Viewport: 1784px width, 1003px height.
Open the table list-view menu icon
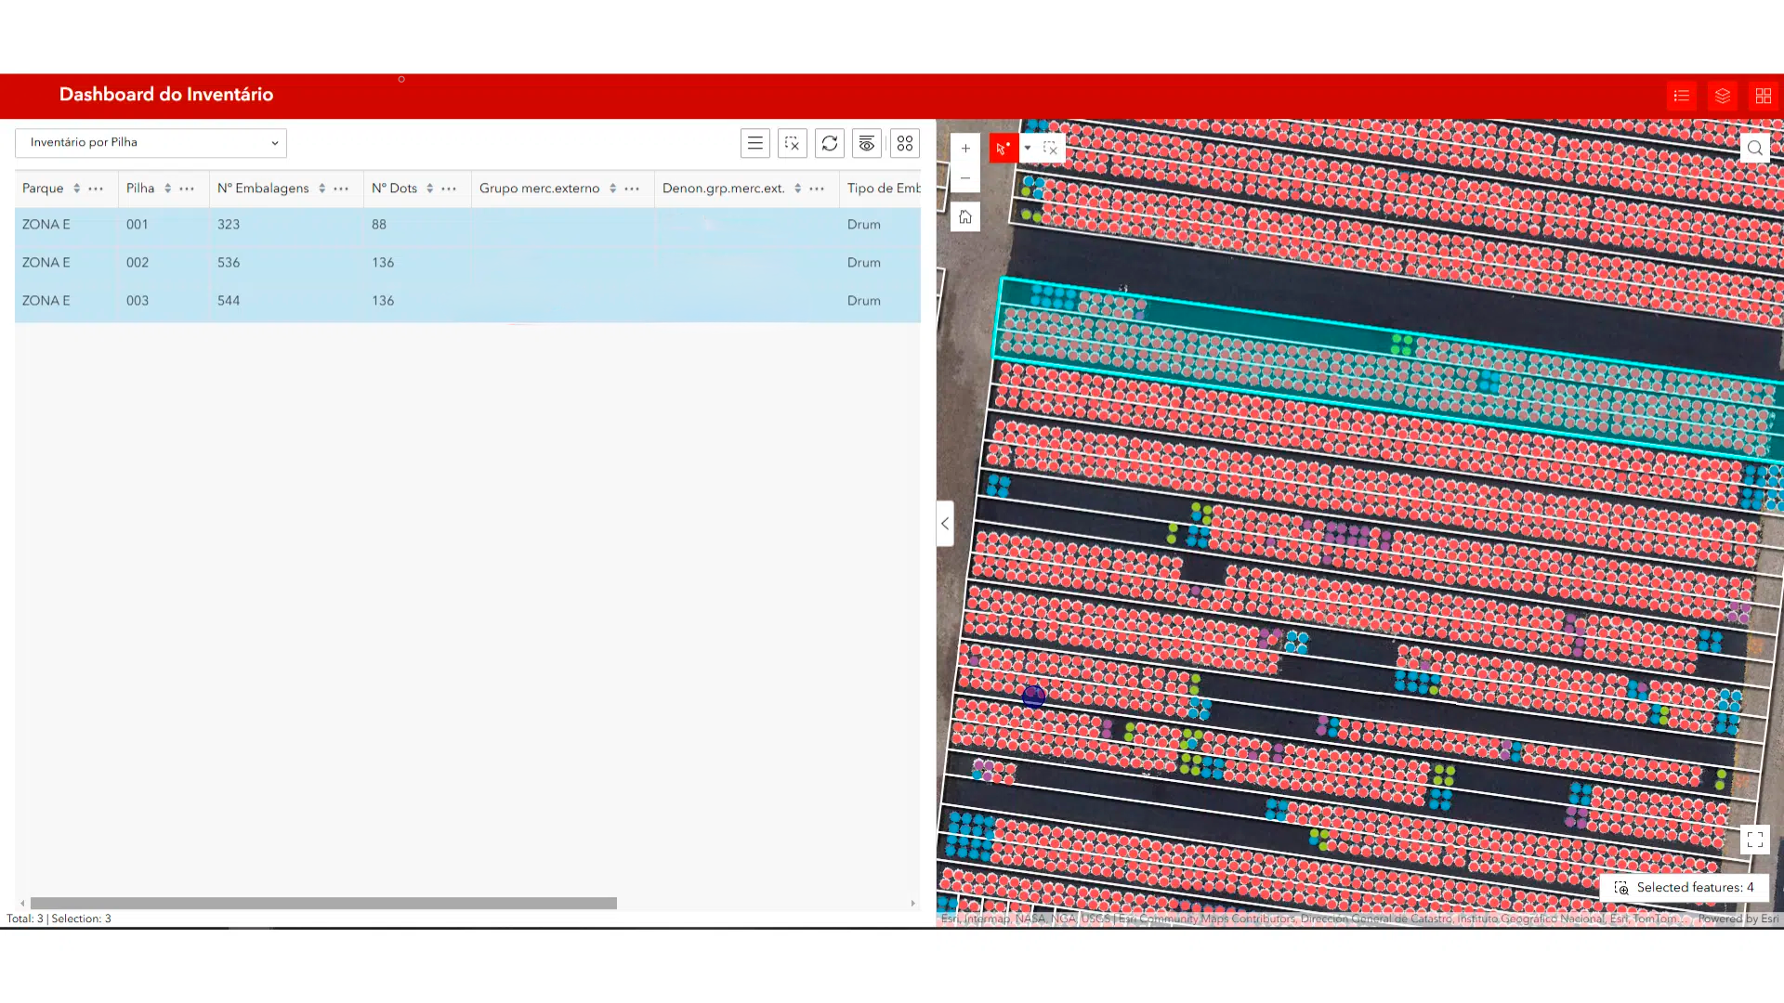tap(754, 143)
